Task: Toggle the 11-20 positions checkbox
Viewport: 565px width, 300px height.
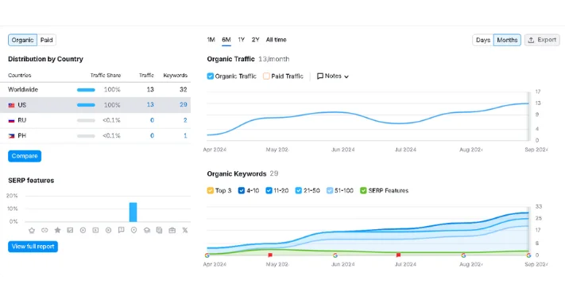Action: (x=269, y=191)
